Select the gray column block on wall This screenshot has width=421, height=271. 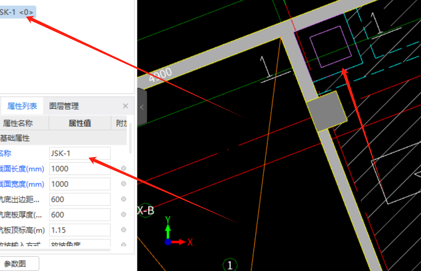[327, 111]
